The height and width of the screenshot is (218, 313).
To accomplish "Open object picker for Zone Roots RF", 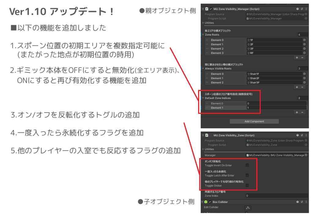I will [304, 53].
